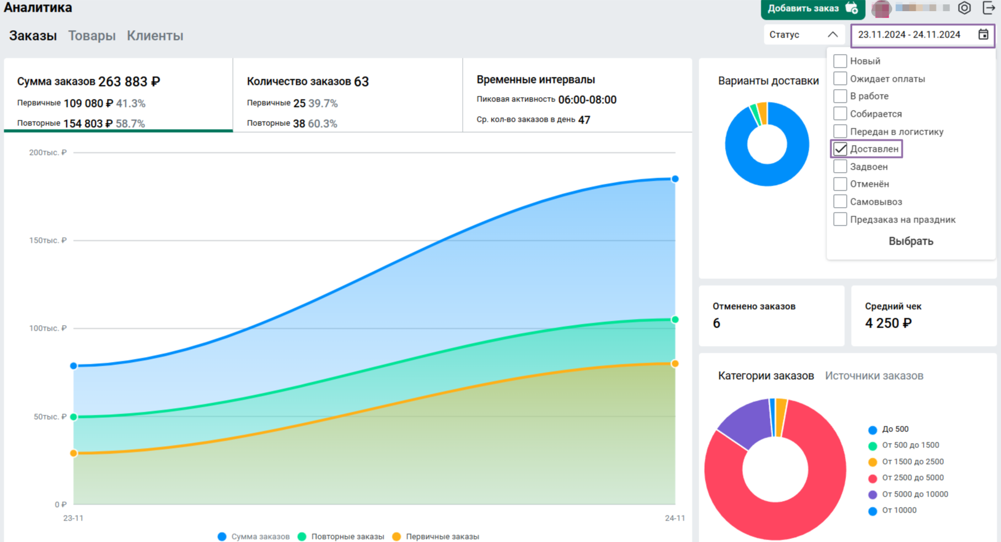Uncheck the 'Доставлен' status checkbox

click(x=840, y=149)
